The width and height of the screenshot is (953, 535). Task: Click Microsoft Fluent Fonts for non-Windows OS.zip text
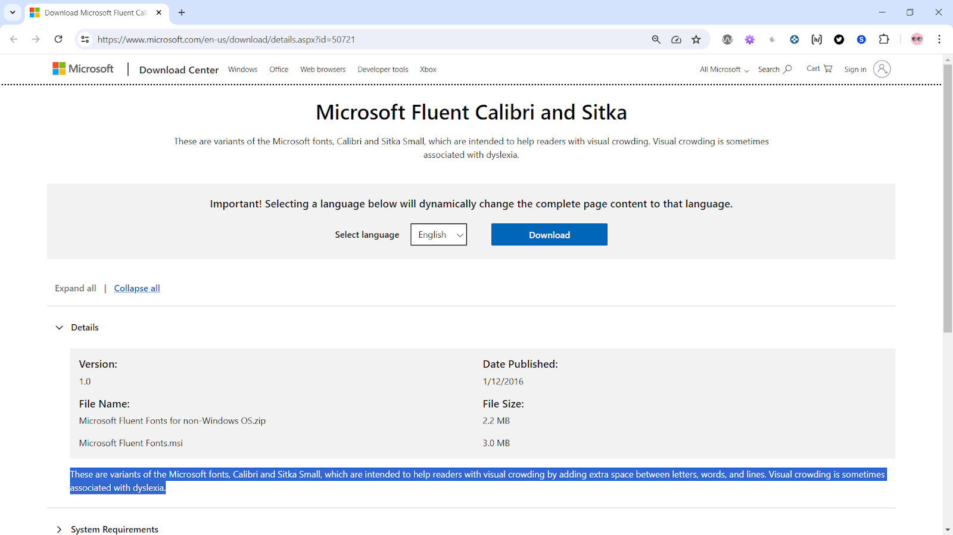click(172, 421)
